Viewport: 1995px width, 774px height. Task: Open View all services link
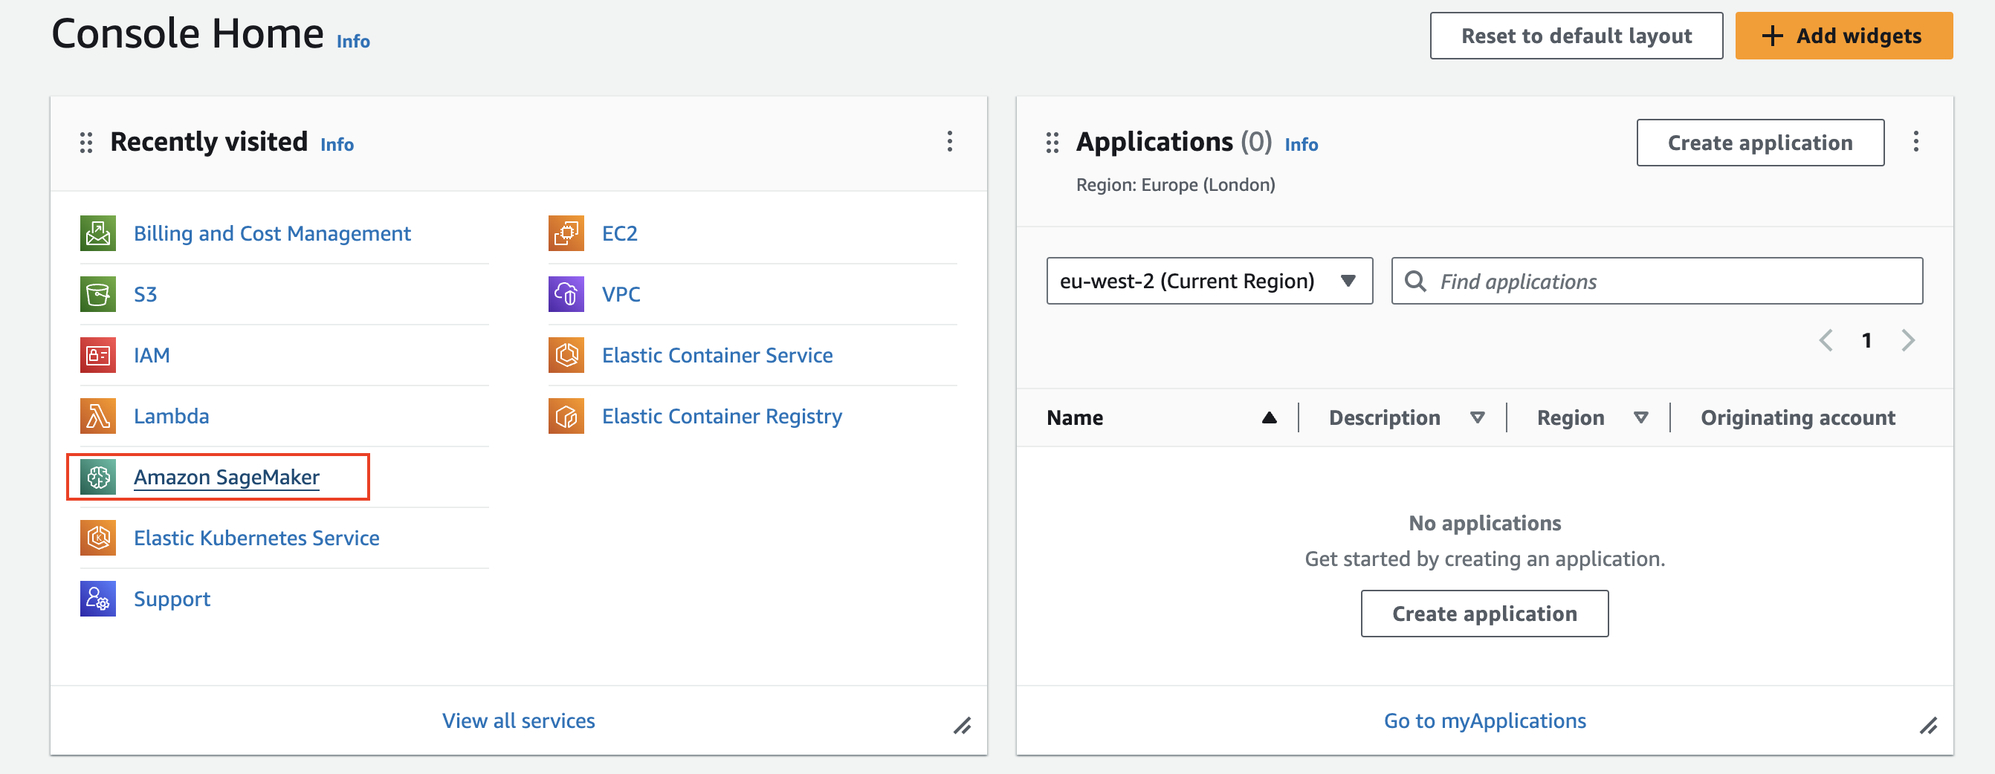(x=518, y=721)
